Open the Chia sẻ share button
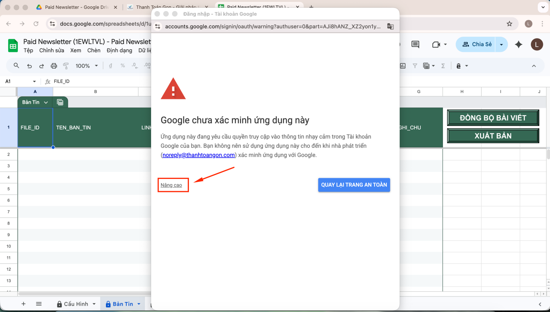Viewport: 550px width, 312px height. [x=476, y=44]
